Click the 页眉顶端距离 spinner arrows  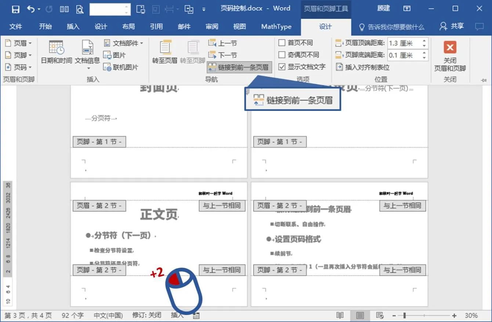[x=424, y=43]
